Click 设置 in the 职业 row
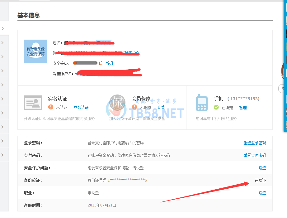This screenshot has height=218, width=287. (262, 193)
